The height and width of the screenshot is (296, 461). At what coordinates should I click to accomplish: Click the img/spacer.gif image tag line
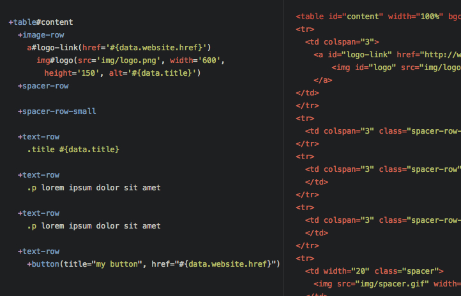coord(383,284)
